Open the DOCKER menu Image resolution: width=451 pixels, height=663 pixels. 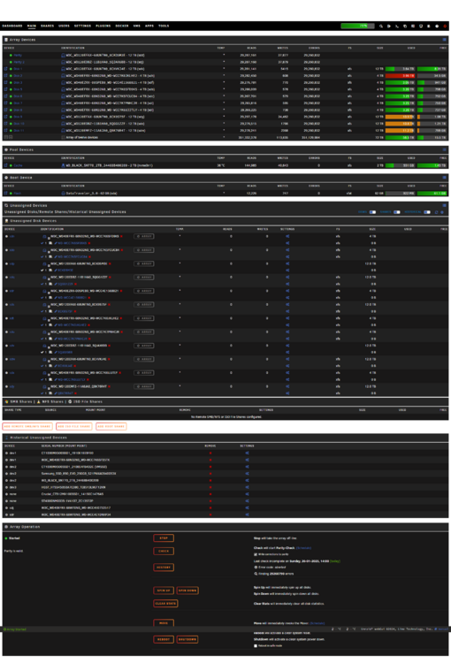122,26
